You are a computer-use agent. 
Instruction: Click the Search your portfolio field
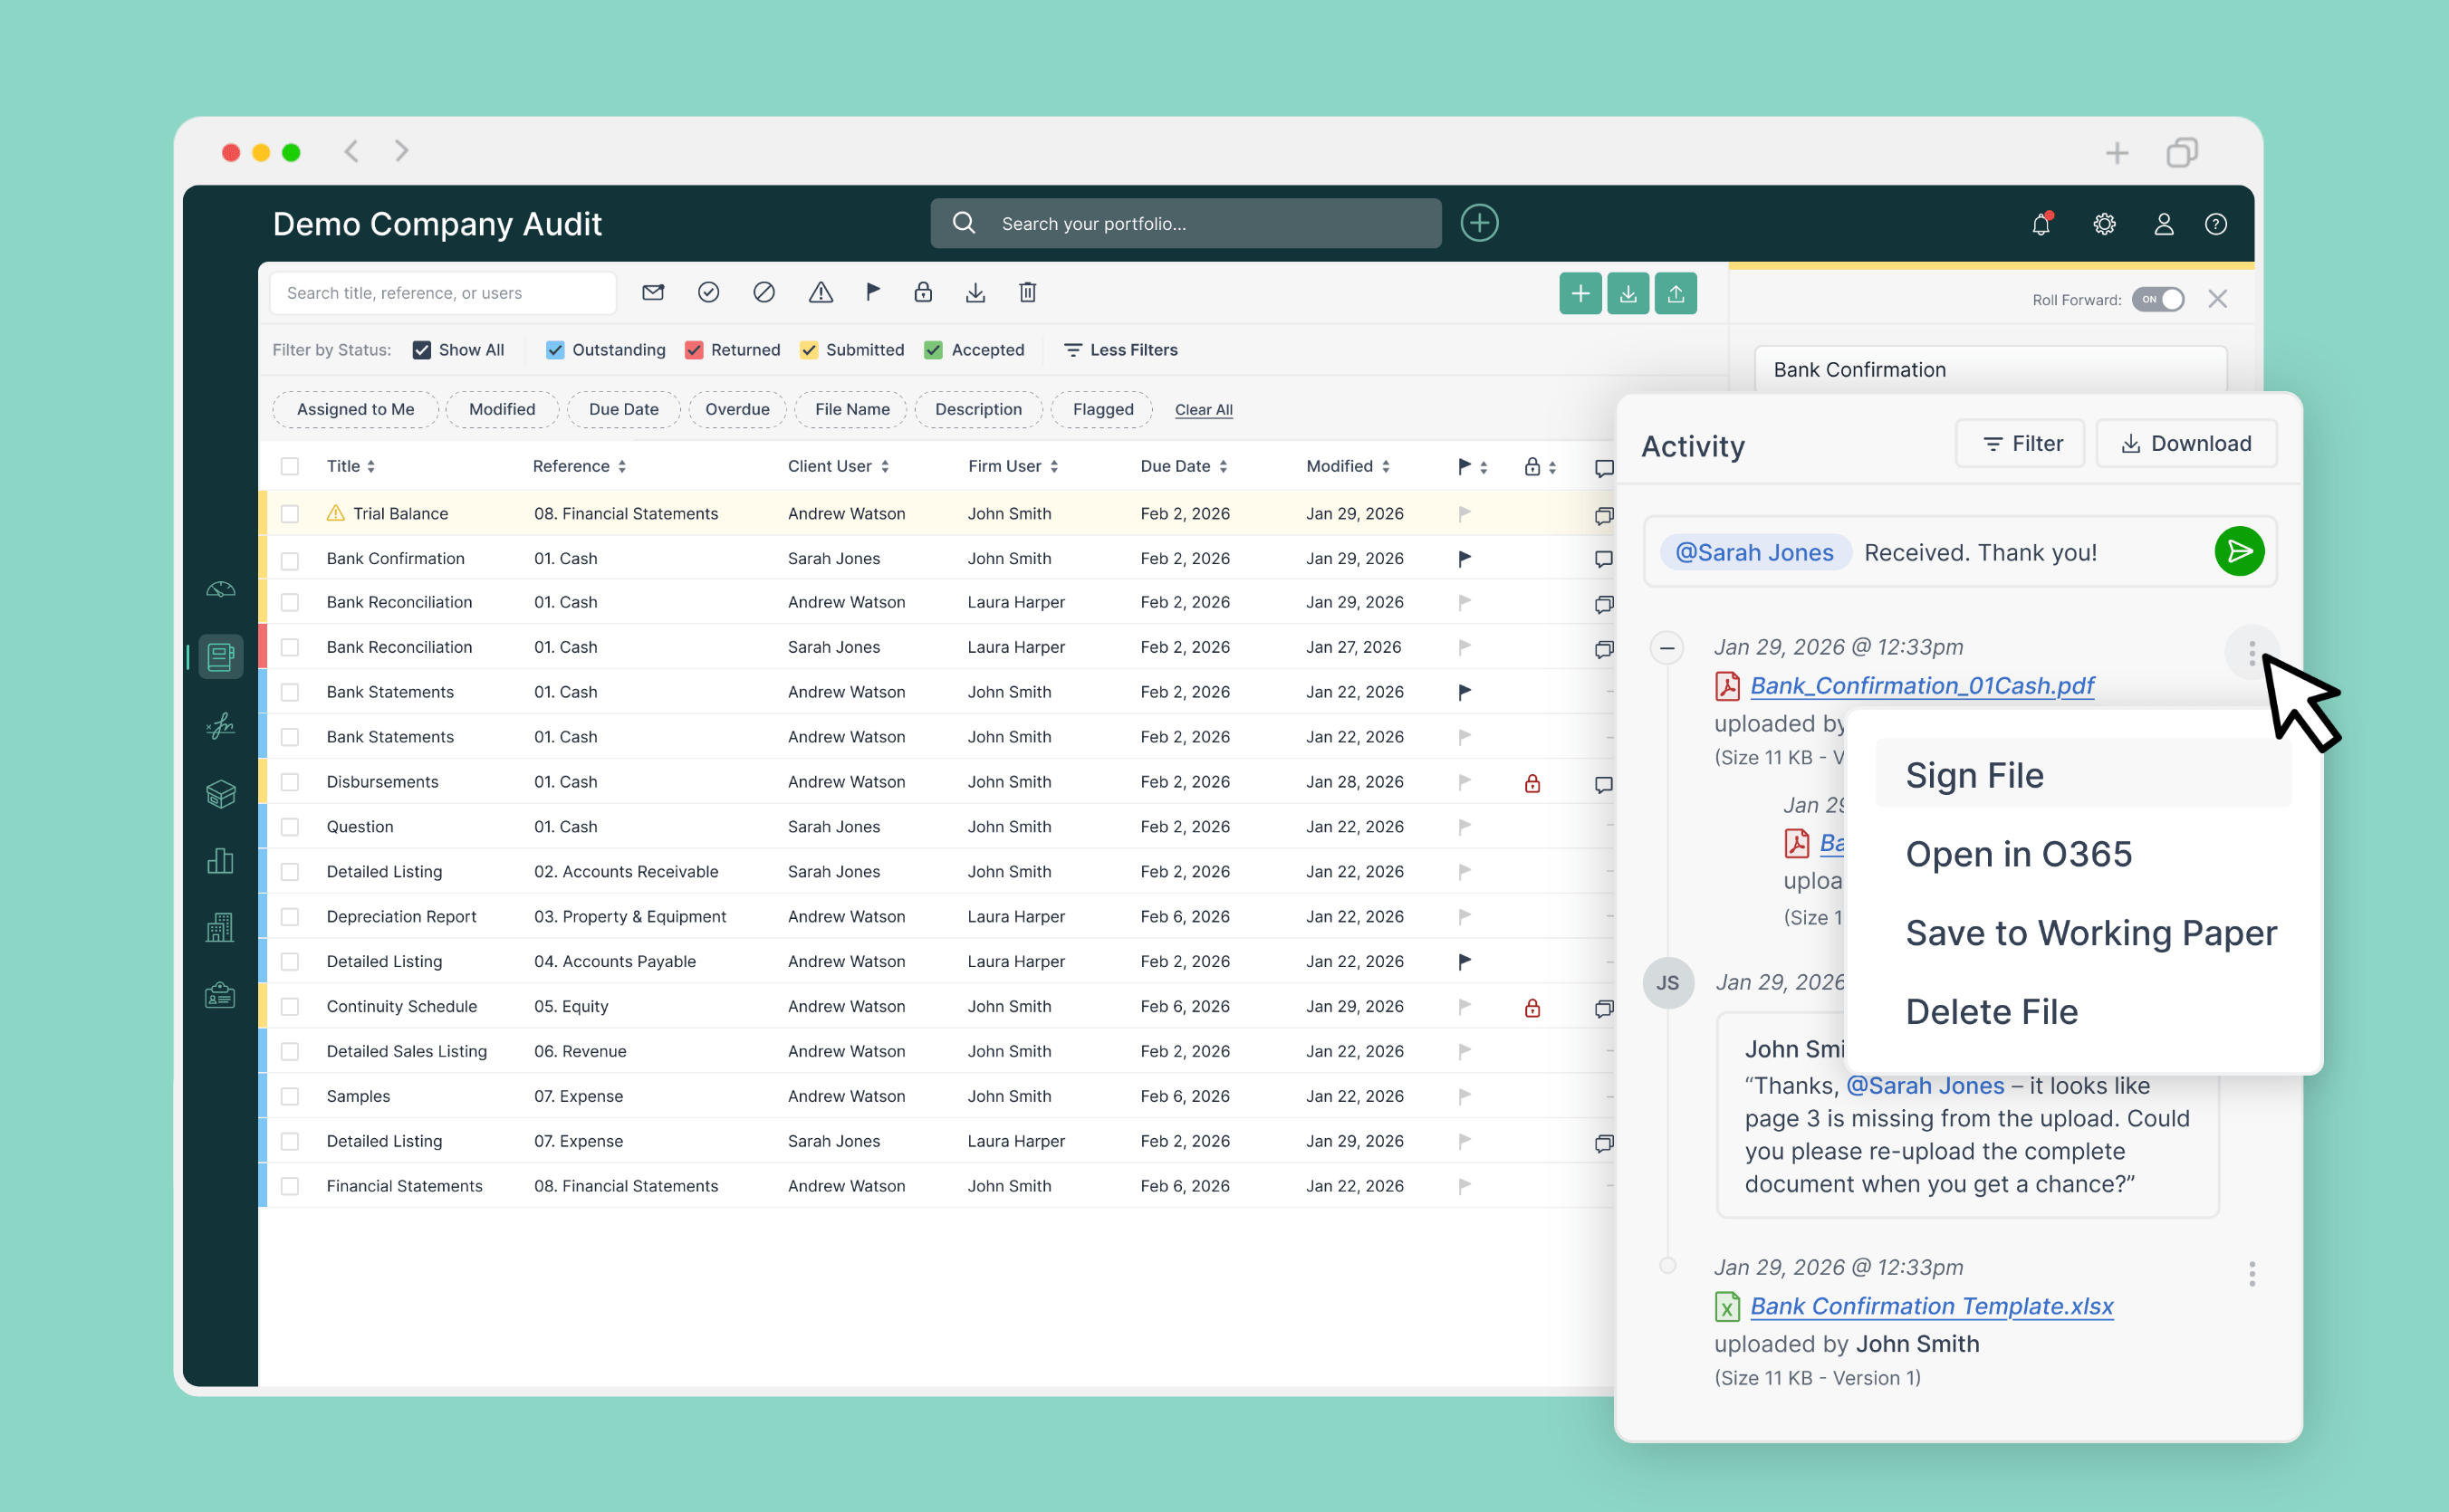(x=1186, y=224)
